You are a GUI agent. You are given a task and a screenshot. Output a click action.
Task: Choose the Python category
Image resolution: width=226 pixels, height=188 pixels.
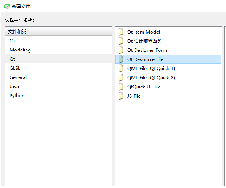click(x=59, y=96)
